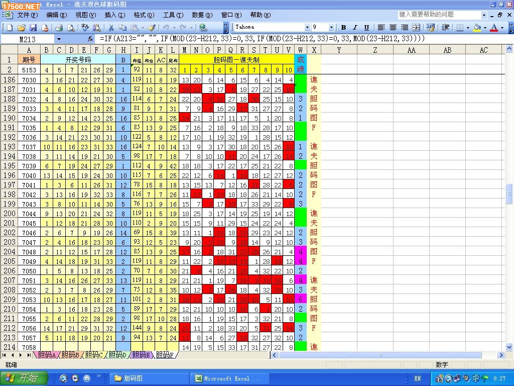This screenshot has height=386, width=514.
Task: Open the Font Color dropdown arrow
Action: click(x=502, y=28)
